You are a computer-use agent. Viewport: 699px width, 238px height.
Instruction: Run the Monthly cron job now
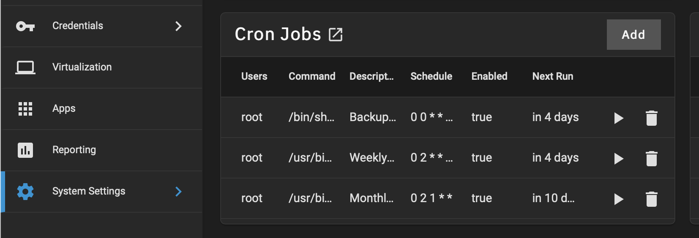[619, 199]
